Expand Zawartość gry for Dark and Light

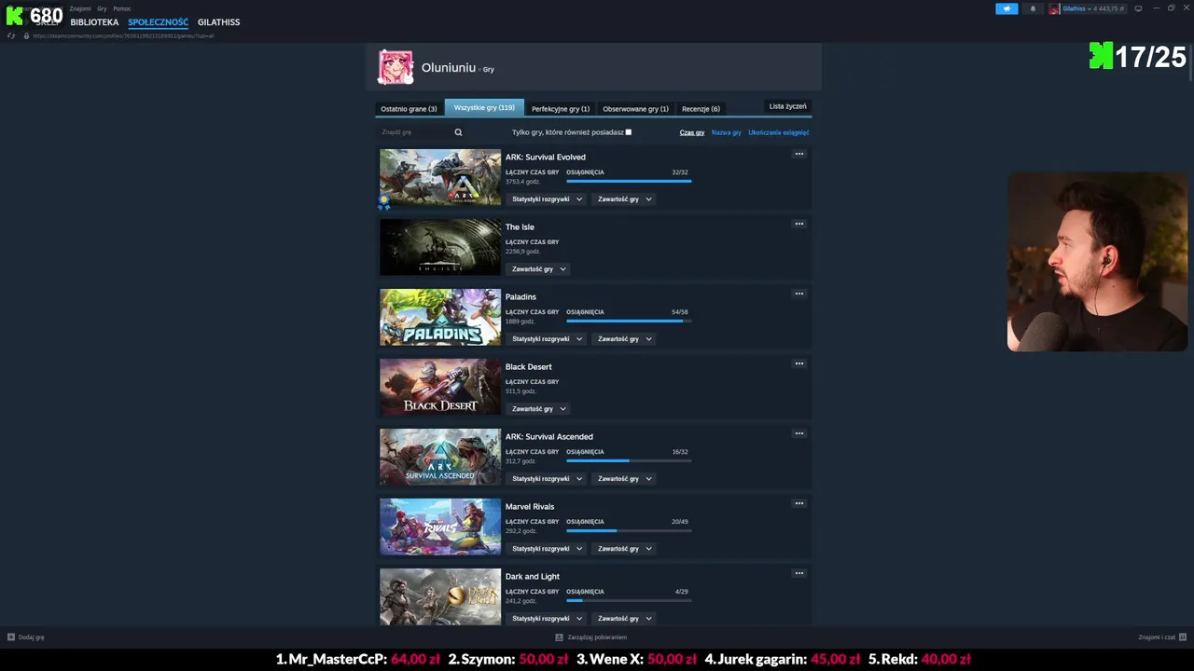click(x=624, y=619)
